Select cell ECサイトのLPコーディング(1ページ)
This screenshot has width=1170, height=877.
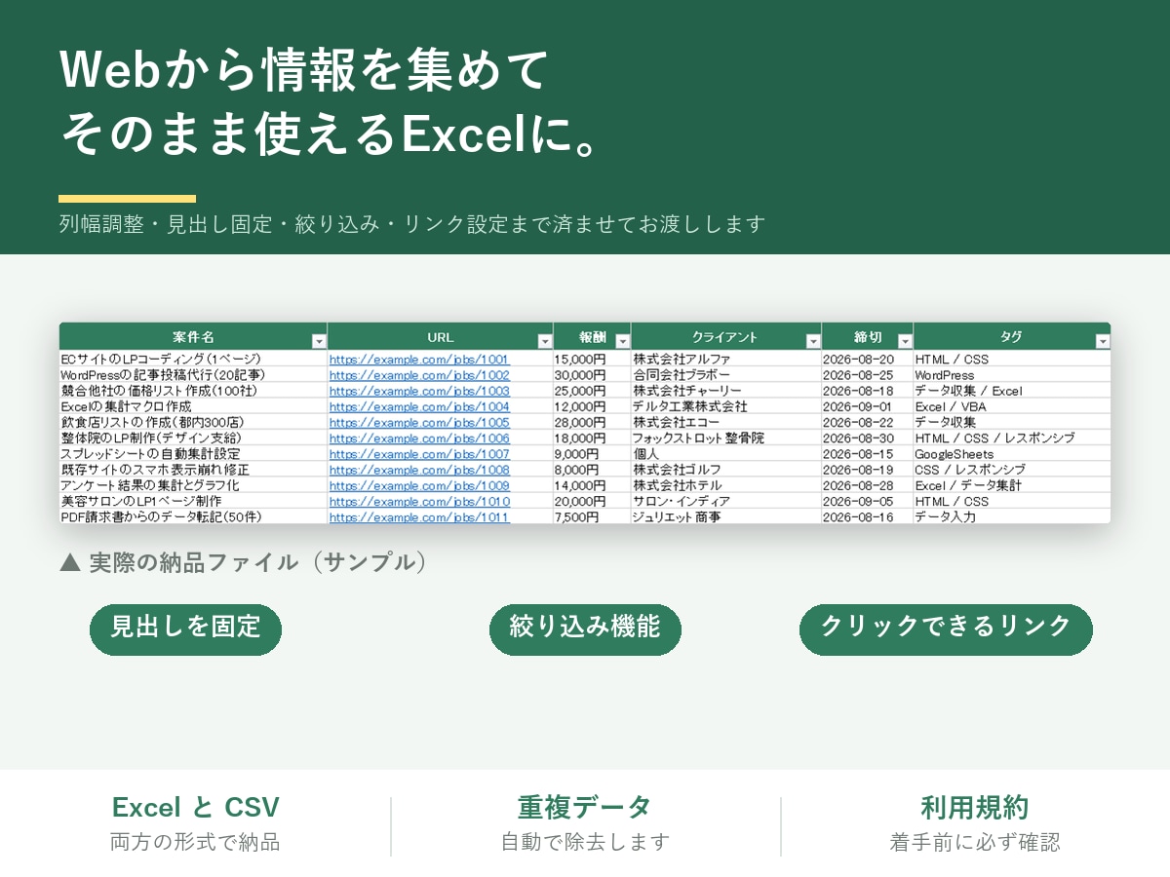[193, 359]
